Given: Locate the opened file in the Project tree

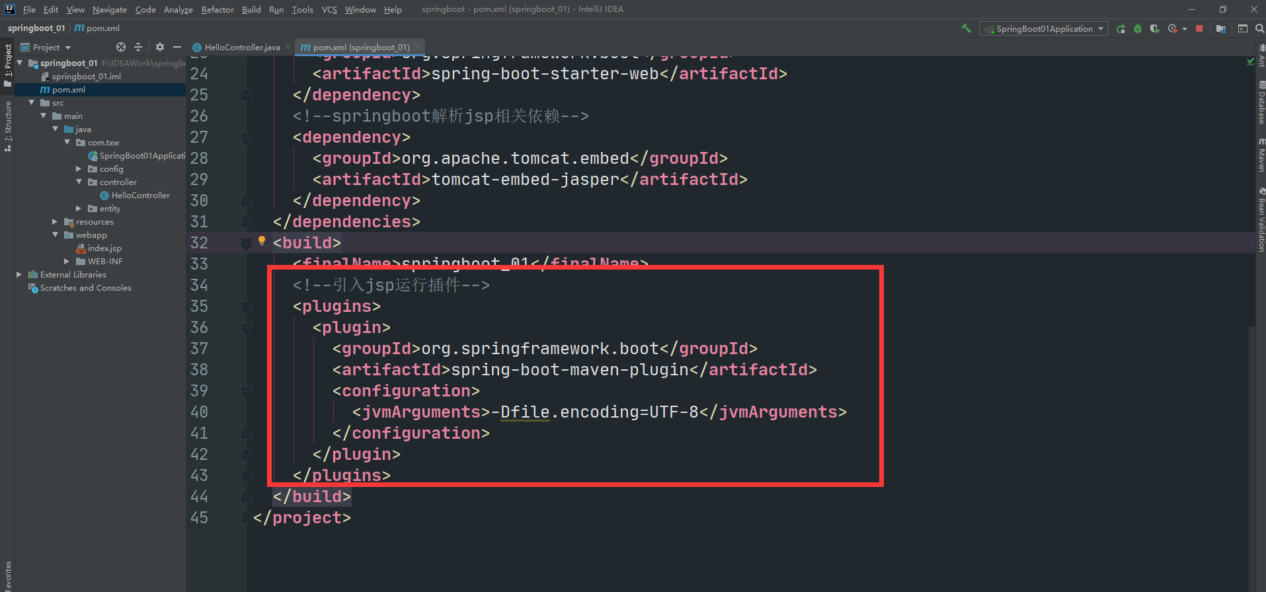Looking at the screenshot, I should coord(120,47).
